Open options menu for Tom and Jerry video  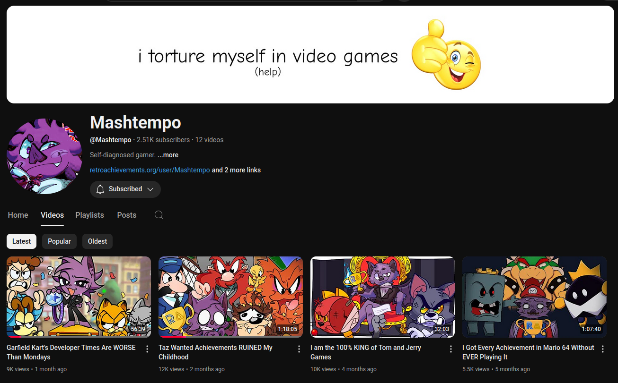451,349
